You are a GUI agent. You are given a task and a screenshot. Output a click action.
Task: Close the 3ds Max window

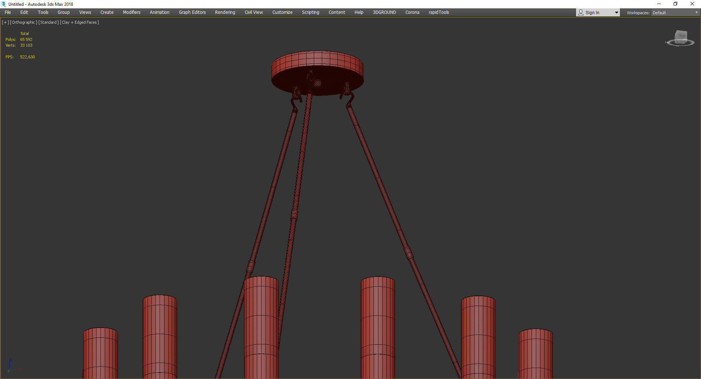tap(692, 4)
